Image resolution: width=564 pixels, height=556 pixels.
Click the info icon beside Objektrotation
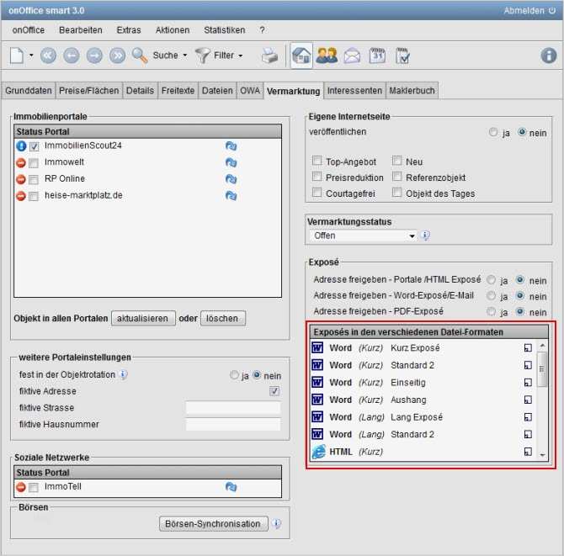click(x=123, y=374)
